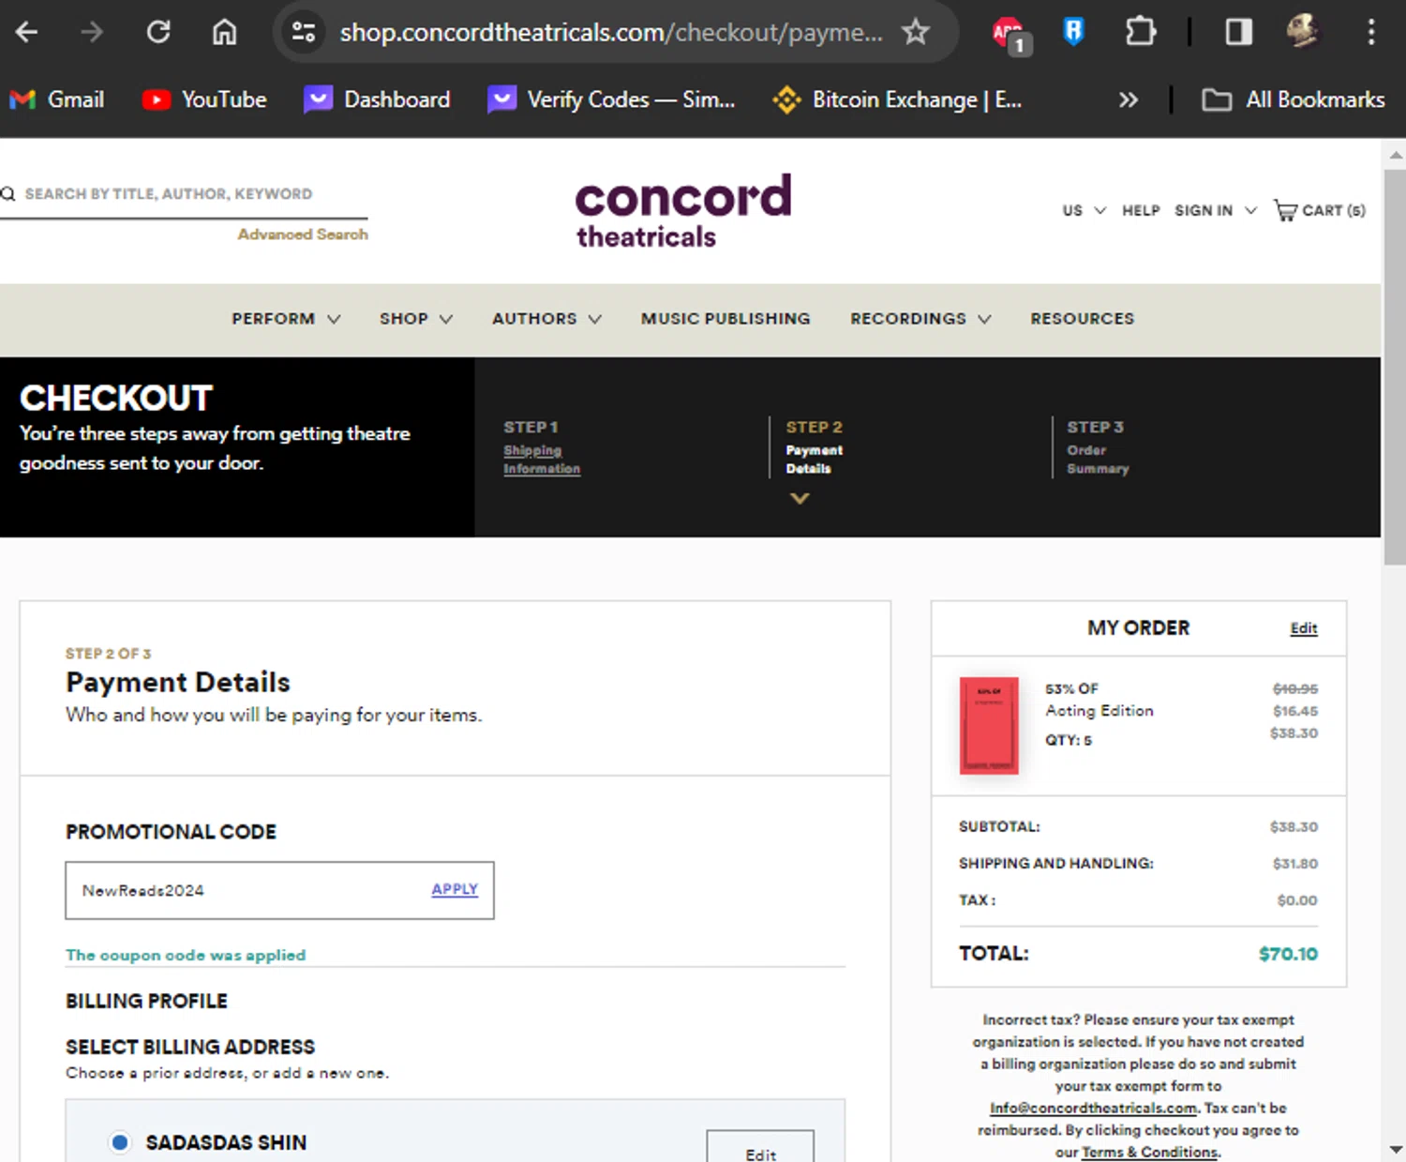The width and height of the screenshot is (1406, 1162).
Task: Open the browser profile avatar
Action: click(1303, 32)
